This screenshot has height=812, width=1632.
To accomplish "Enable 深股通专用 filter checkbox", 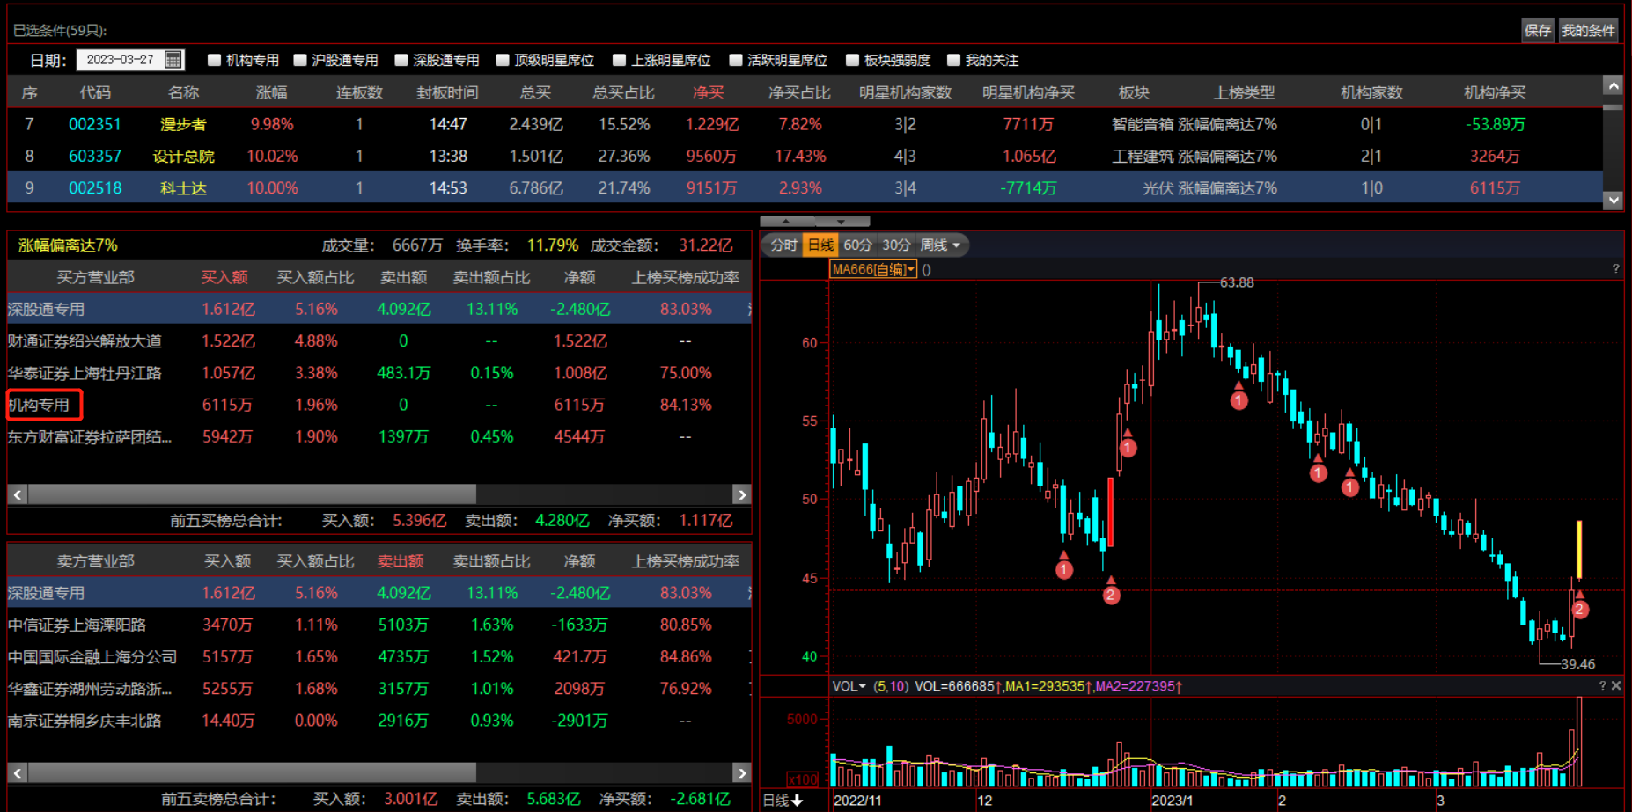I will coord(401,60).
